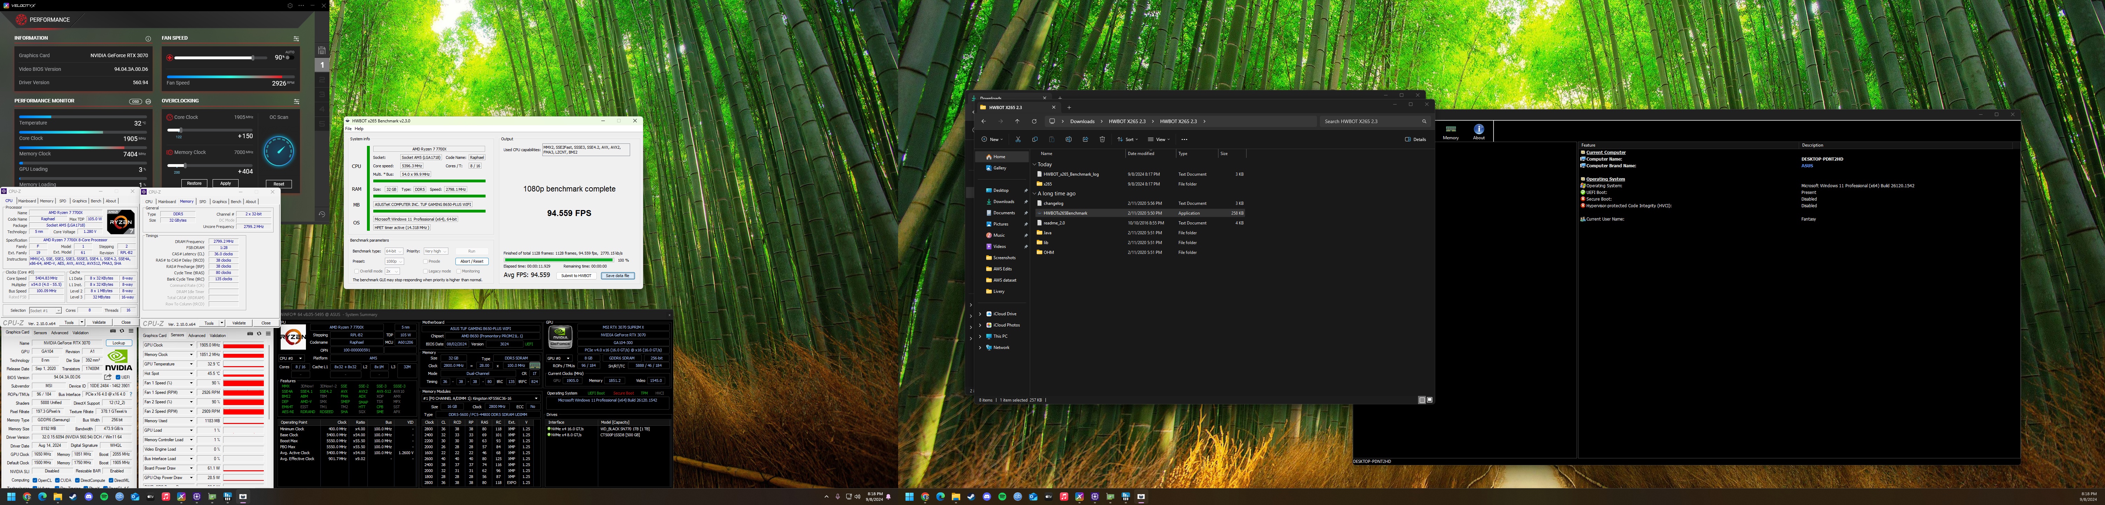
Task: Switch to SPD tab in Memory CPU-Z window
Action: click(x=203, y=202)
